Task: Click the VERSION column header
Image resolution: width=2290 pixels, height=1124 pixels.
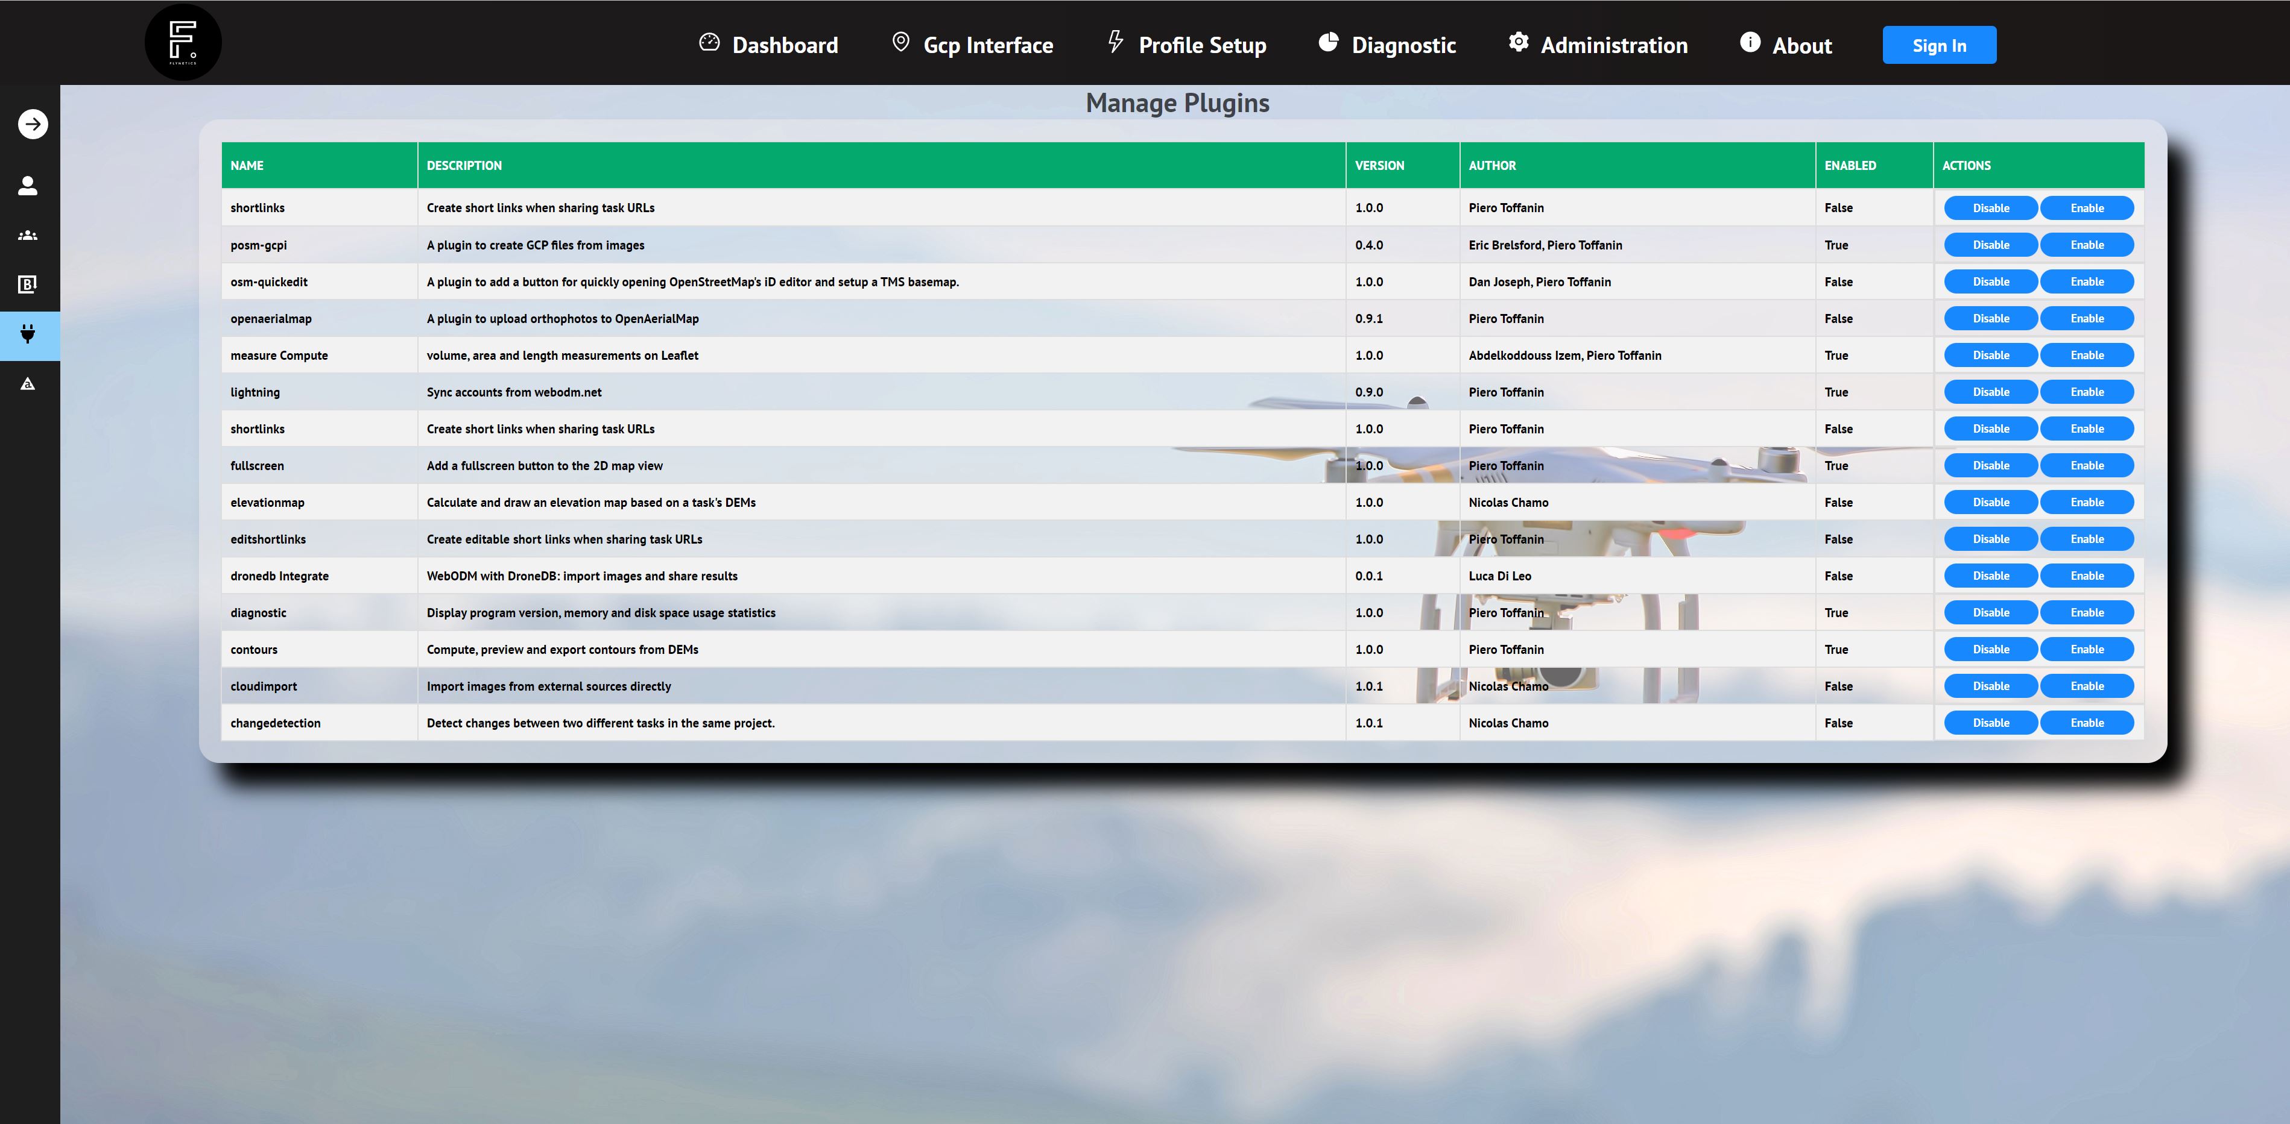Action: (x=1379, y=165)
